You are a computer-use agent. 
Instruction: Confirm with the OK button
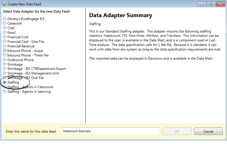(177, 131)
